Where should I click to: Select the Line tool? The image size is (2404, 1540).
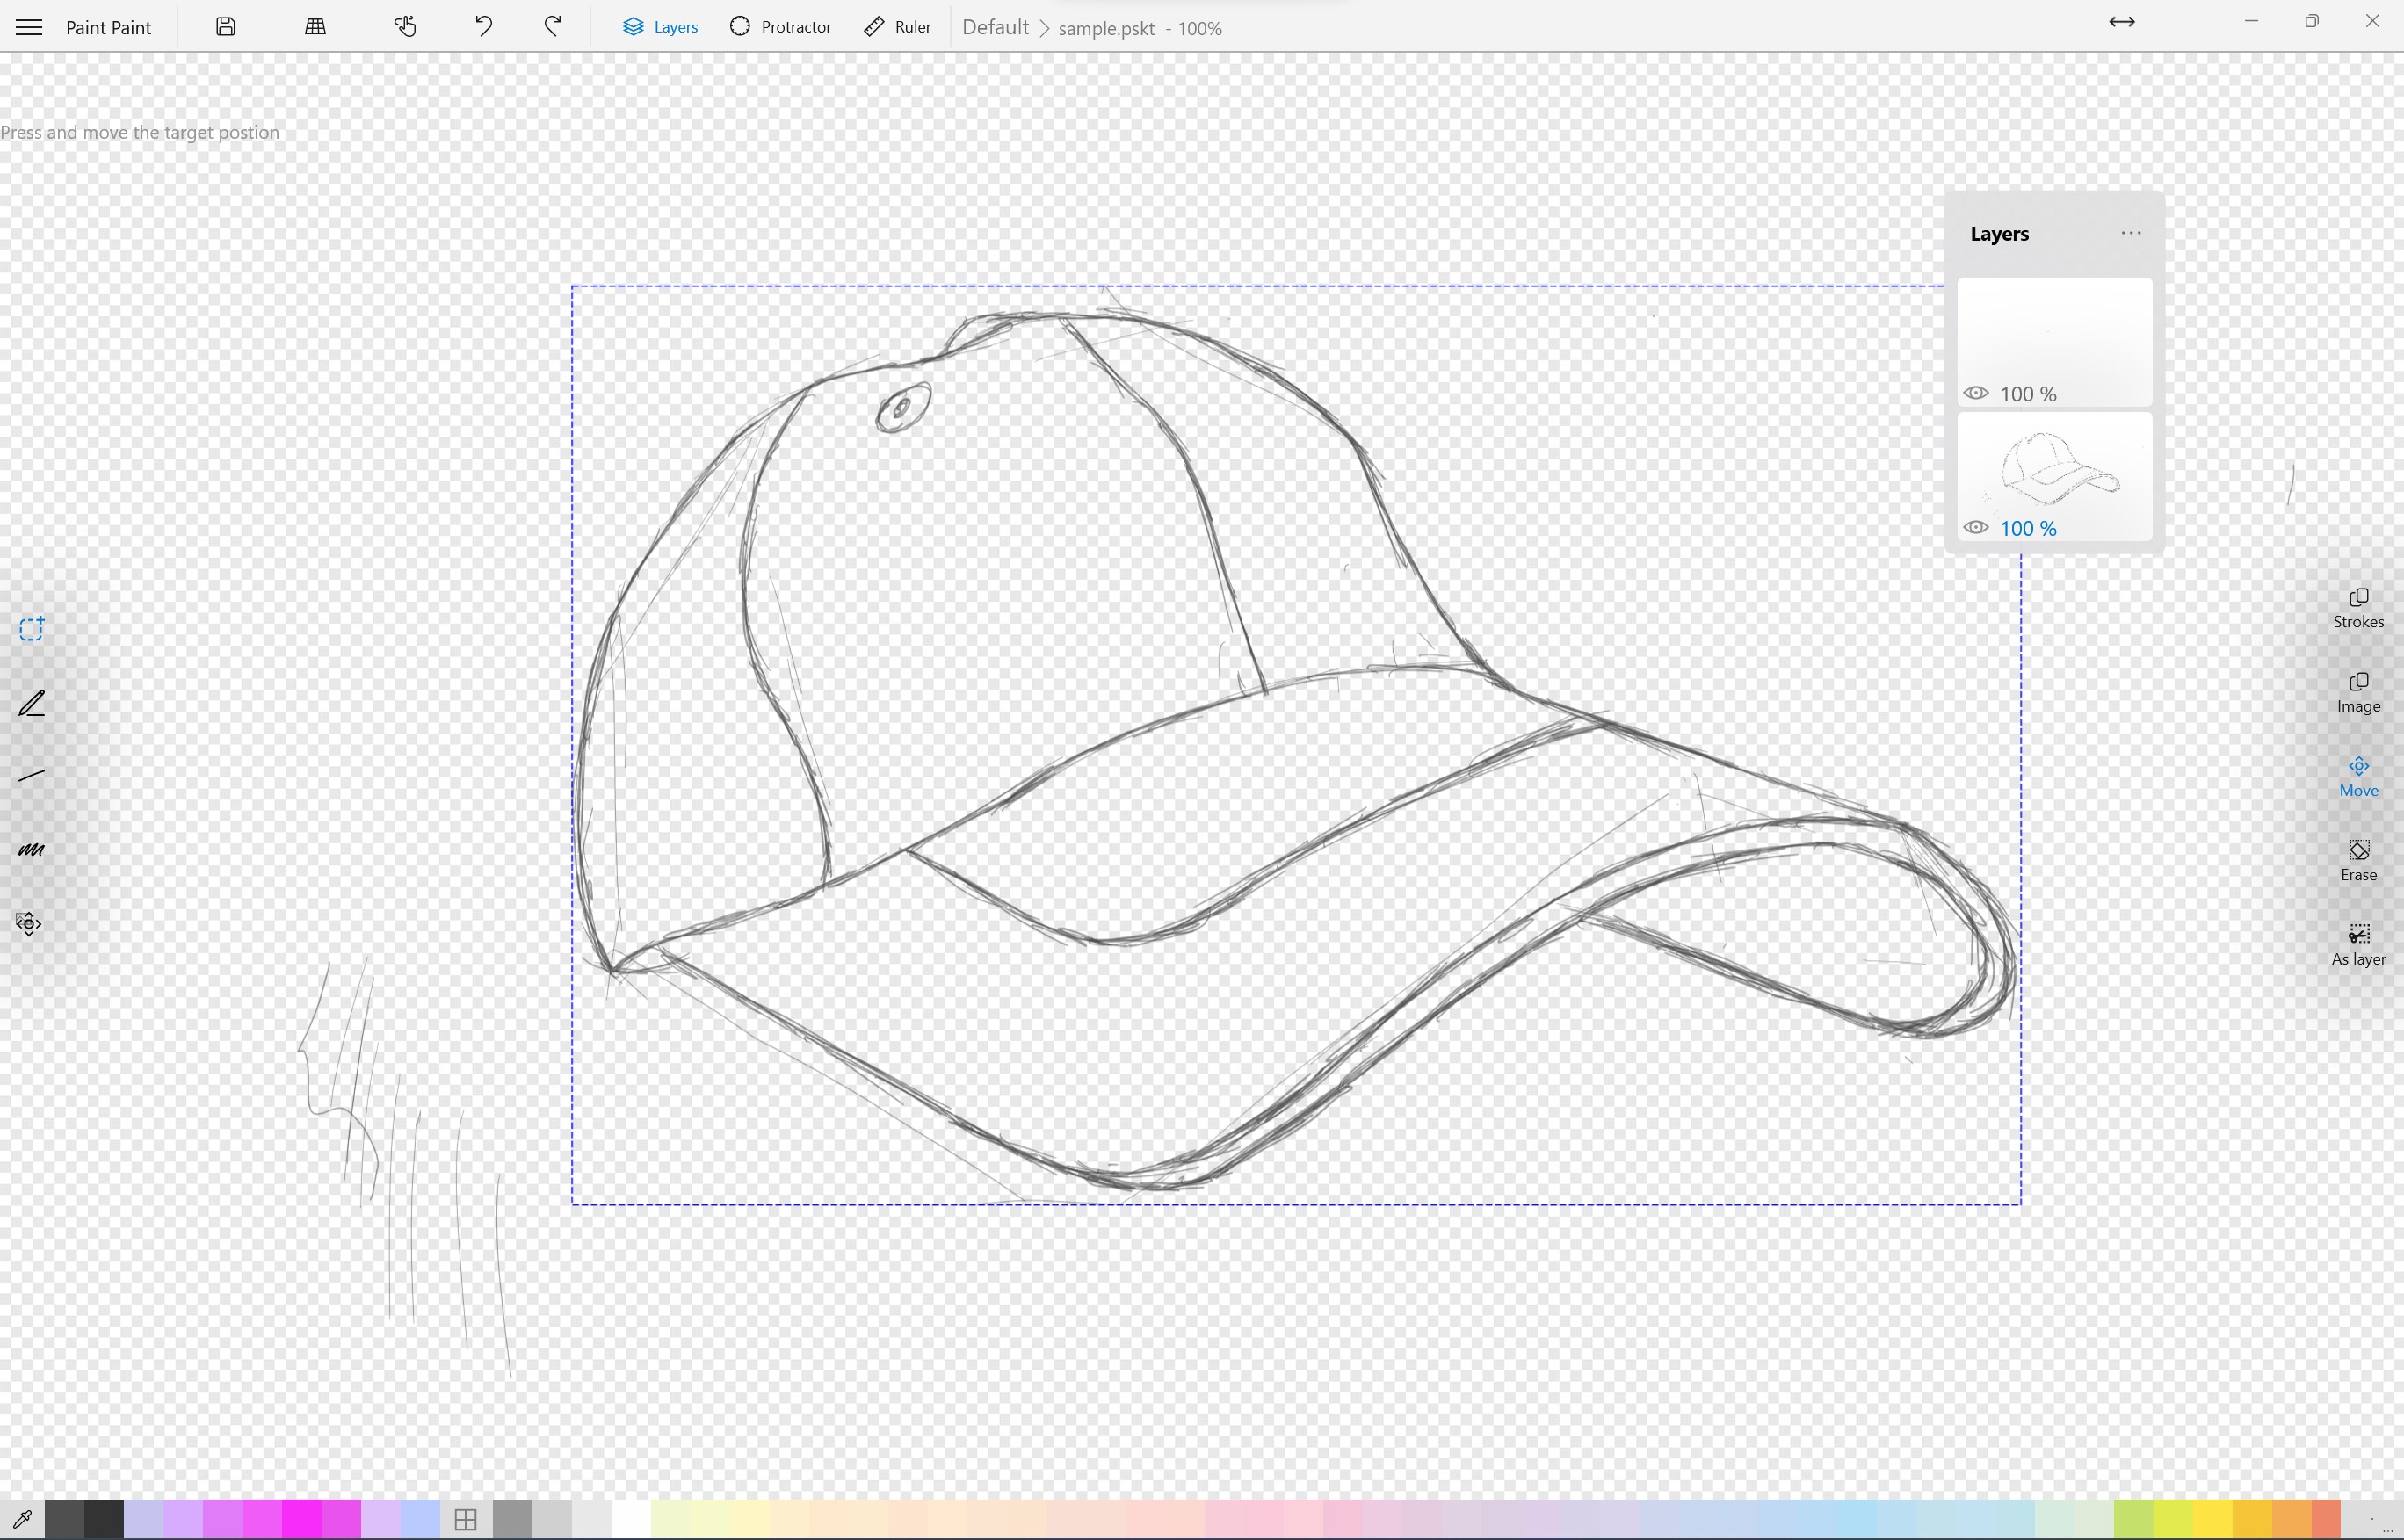(x=31, y=773)
